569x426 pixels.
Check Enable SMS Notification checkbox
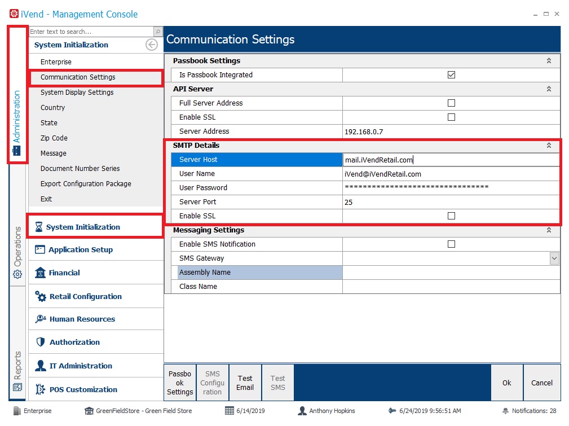pos(452,244)
